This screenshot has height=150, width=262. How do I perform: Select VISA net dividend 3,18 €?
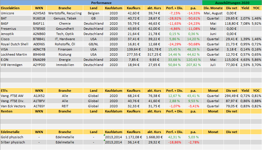[x=232, y=49]
